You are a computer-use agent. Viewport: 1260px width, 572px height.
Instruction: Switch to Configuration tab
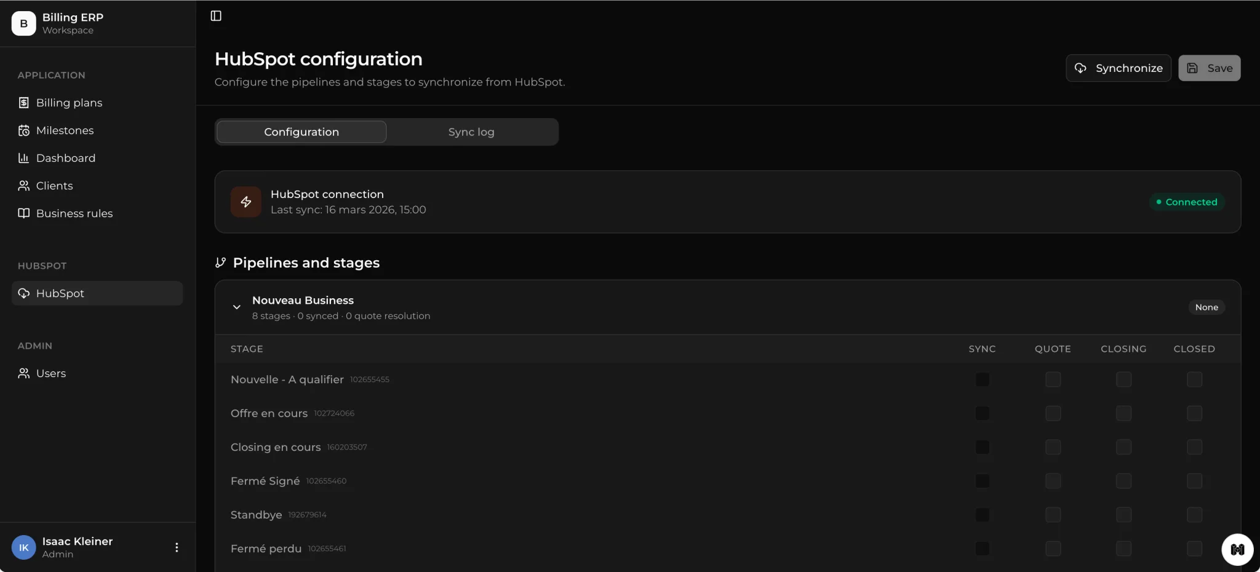[x=301, y=132]
